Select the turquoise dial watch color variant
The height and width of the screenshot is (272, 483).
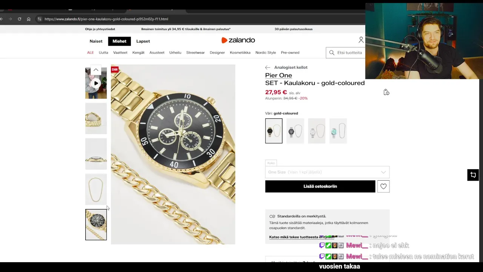338,131
